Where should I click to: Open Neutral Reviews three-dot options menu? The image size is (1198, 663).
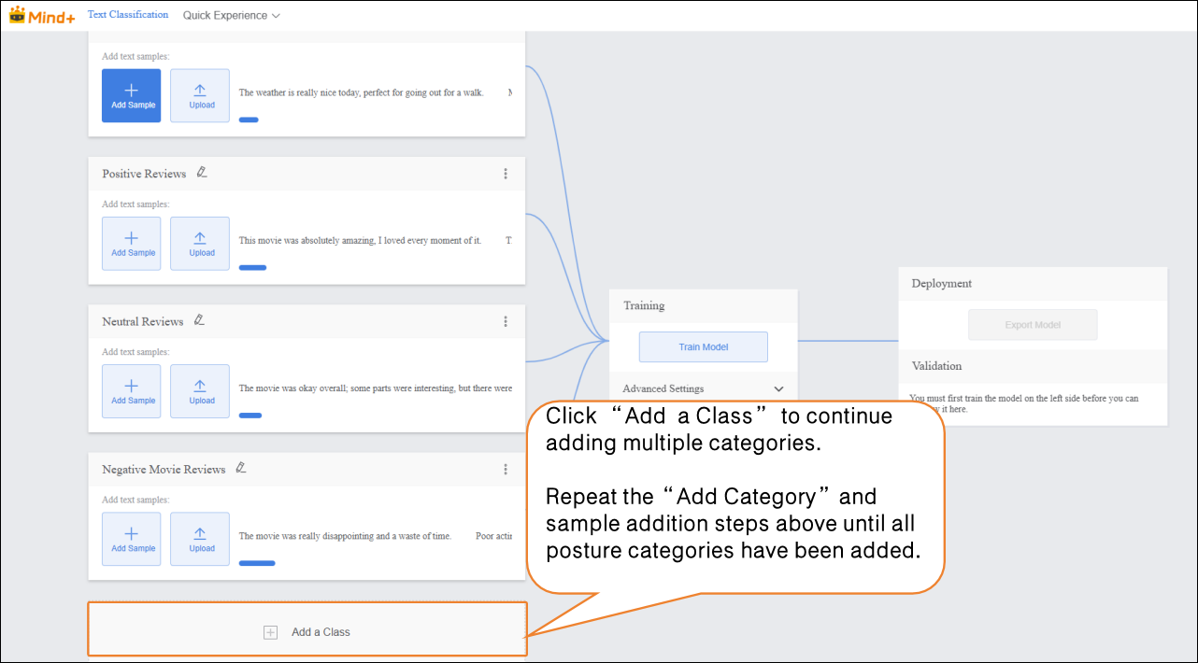tap(506, 321)
